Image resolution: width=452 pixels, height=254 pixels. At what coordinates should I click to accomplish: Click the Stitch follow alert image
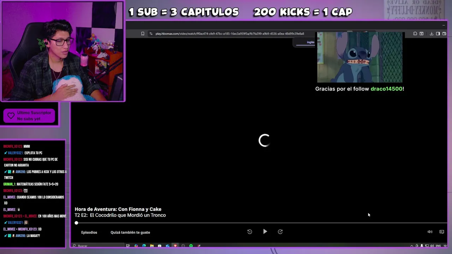[x=359, y=57]
